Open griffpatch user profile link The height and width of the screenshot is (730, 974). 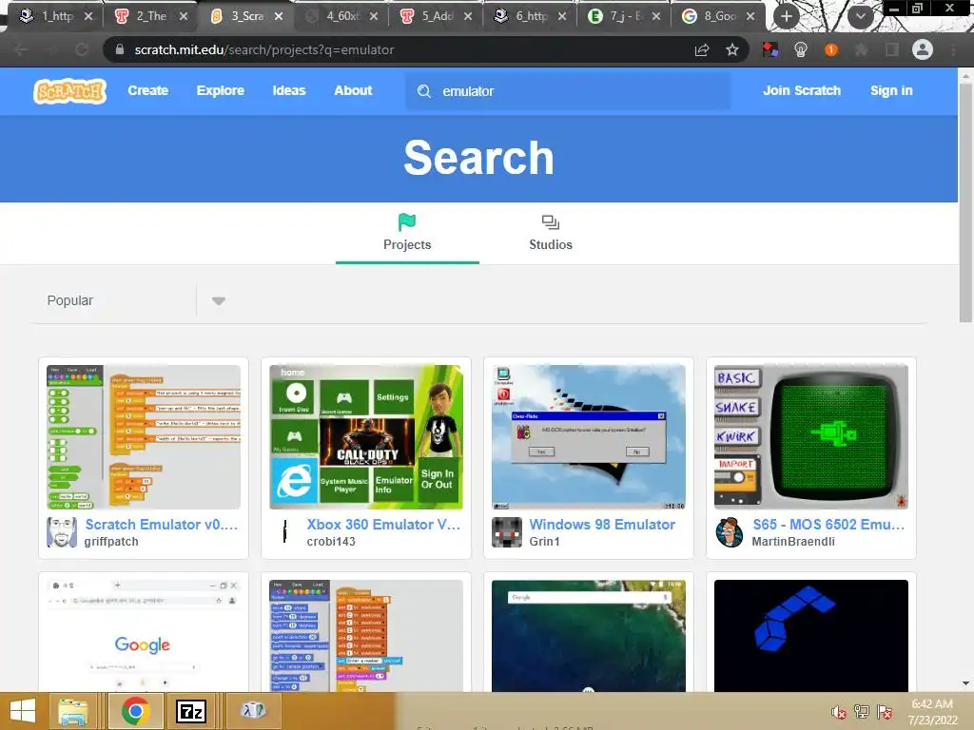(x=111, y=541)
